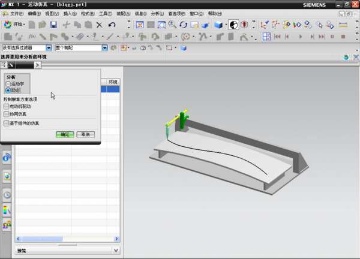This screenshot has width=360, height=259.
Task: Click the blue cube icon in selection bar
Action: [184, 48]
